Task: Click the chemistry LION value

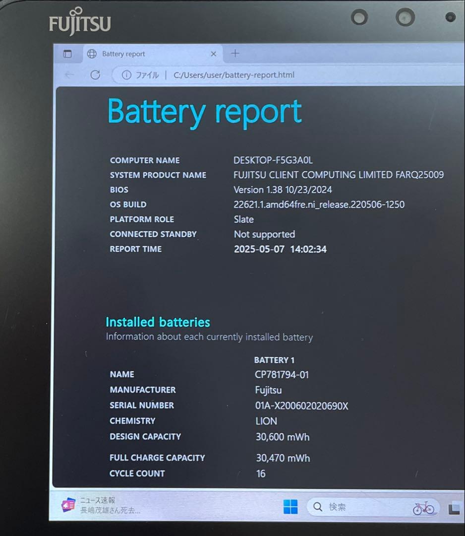Action: [x=266, y=421]
